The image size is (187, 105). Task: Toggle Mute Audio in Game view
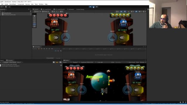(132, 62)
